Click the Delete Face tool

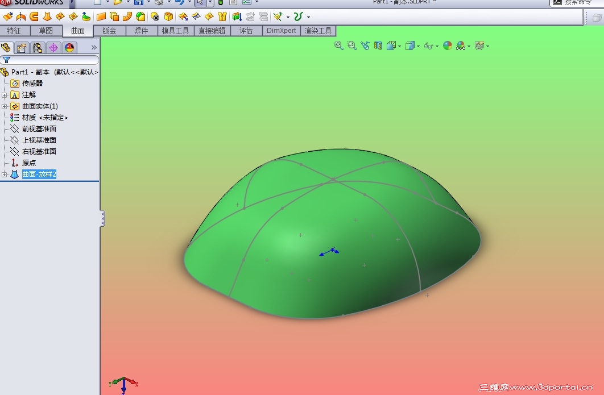click(x=155, y=16)
